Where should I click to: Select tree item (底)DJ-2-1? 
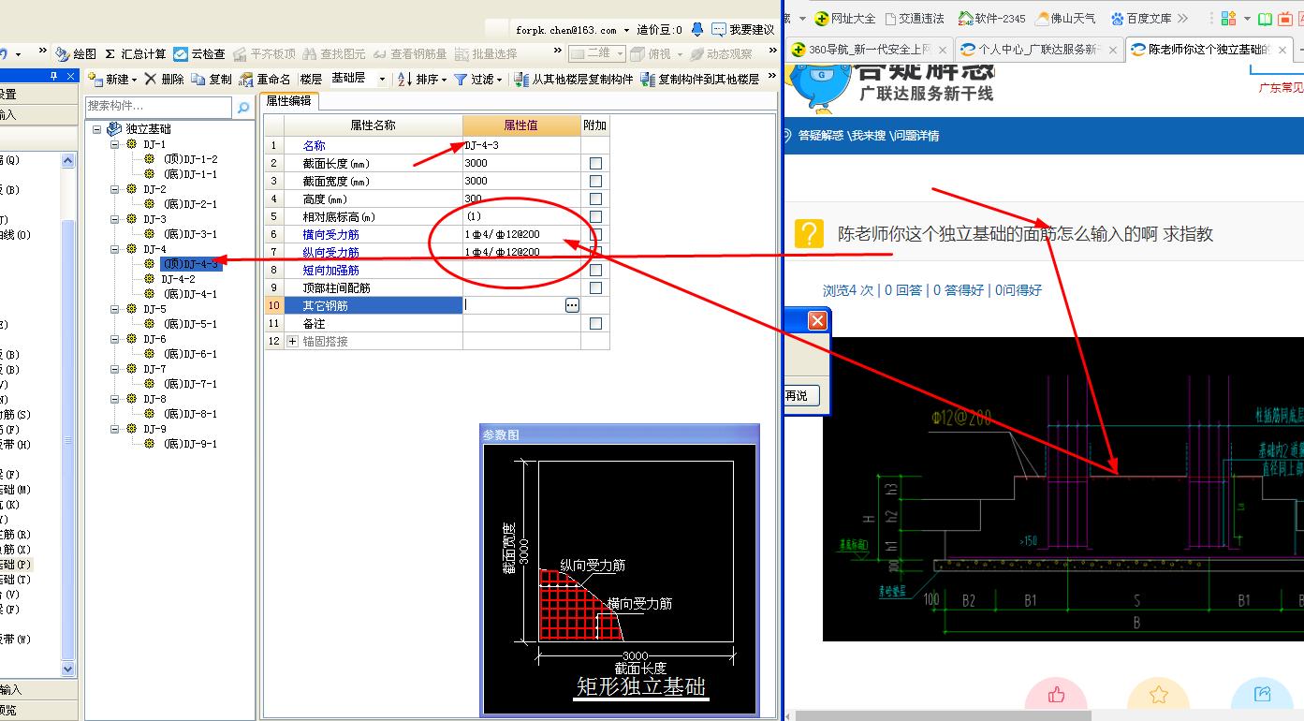coord(190,204)
